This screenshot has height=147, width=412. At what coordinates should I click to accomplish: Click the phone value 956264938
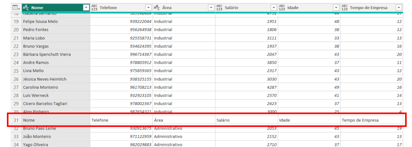pos(140,30)
